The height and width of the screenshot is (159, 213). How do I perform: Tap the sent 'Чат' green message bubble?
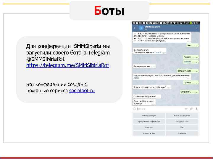point(193,46)
